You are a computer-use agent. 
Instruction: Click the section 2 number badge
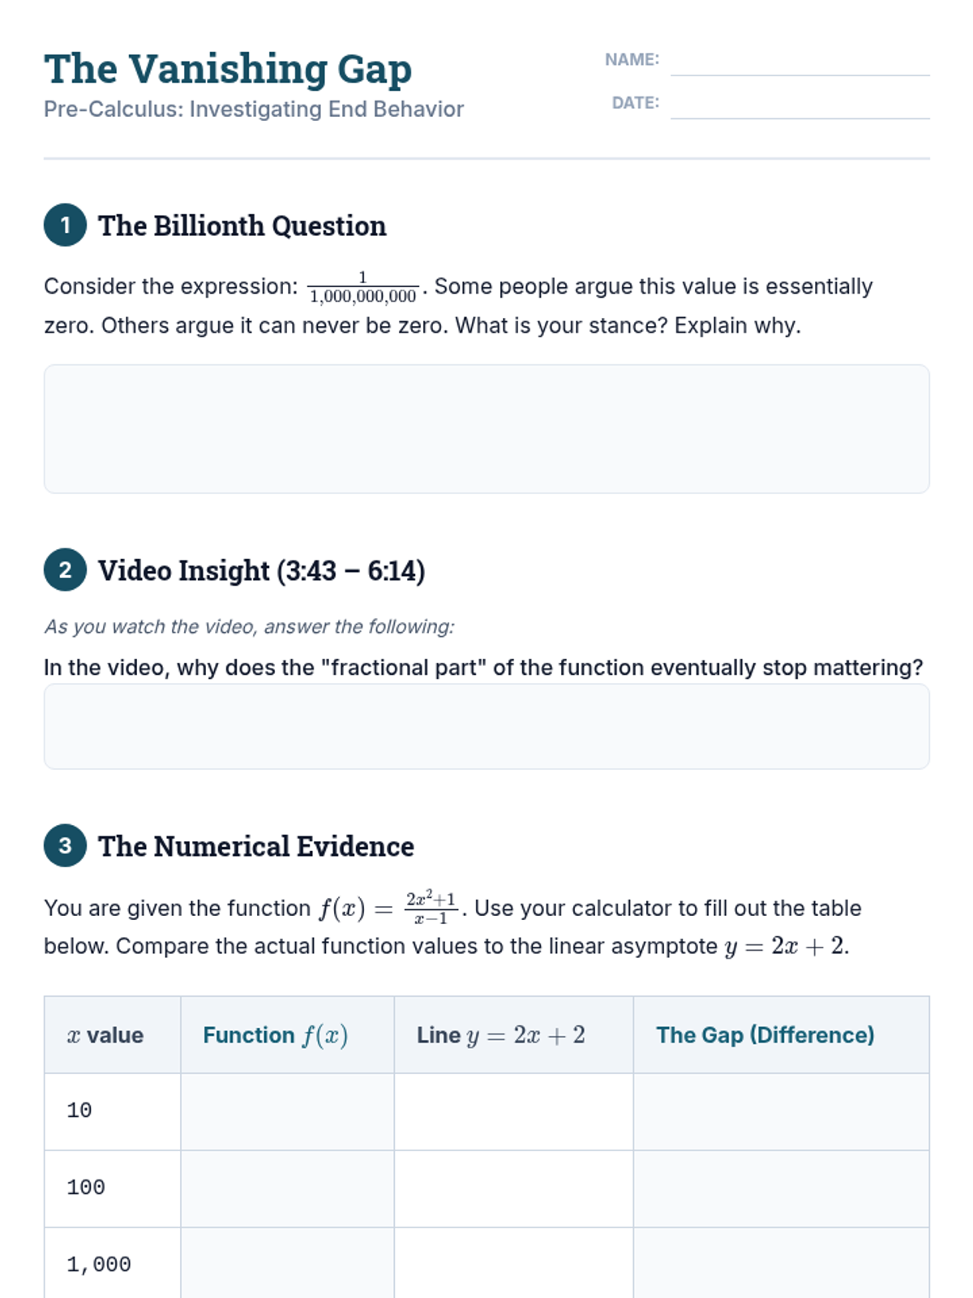65,569
